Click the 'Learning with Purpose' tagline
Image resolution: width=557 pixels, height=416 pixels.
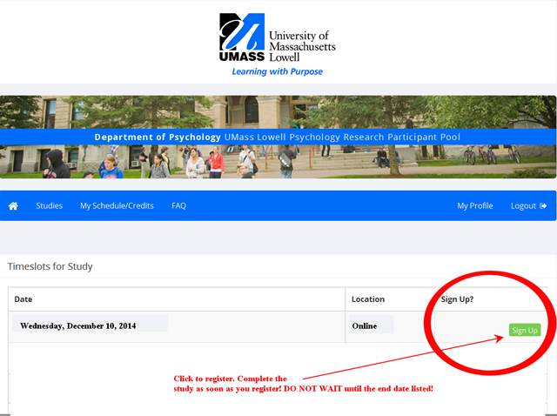(277, 71)
